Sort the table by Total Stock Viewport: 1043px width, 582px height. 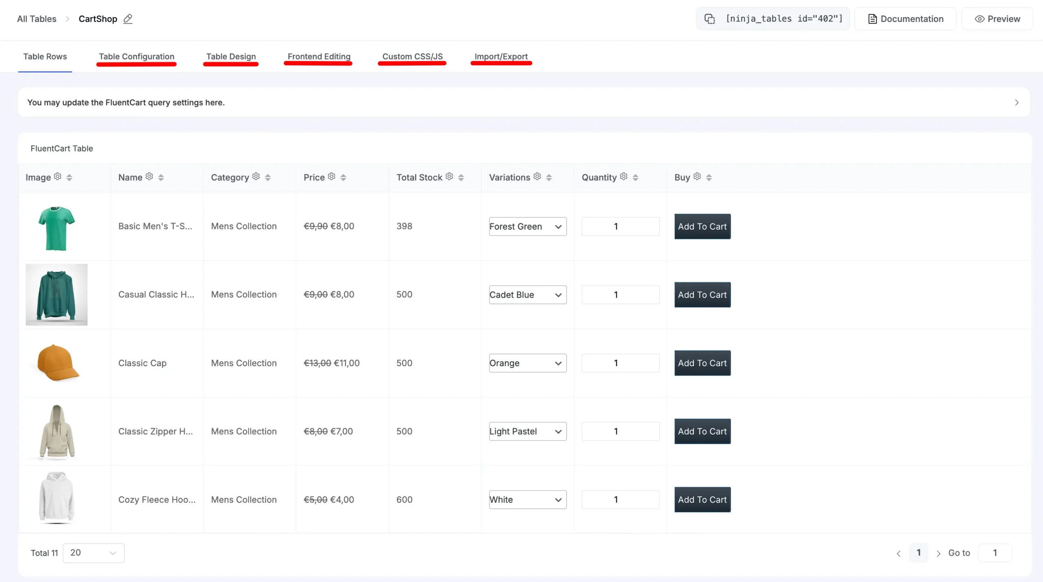(461, 177)
